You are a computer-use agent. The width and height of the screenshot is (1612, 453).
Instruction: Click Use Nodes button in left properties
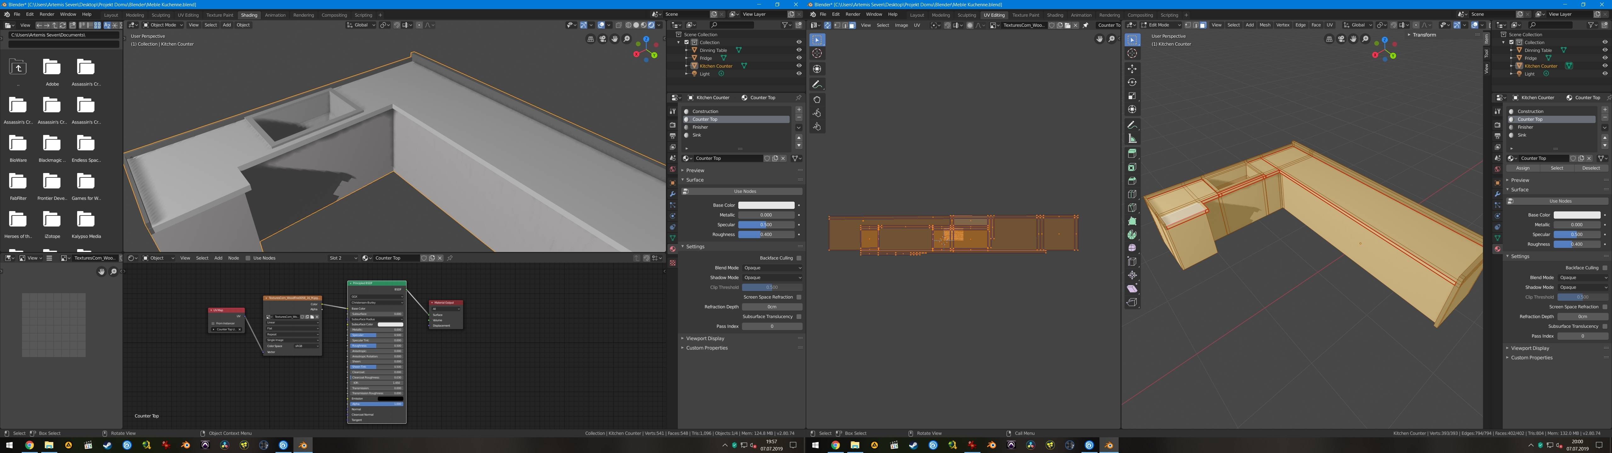coord(741,192)
